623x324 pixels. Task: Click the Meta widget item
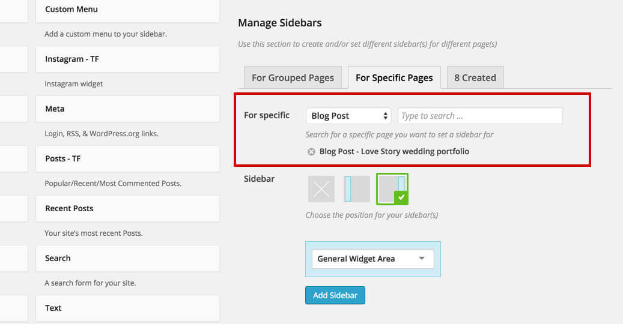pyautogui.click(x=127, y=109)
